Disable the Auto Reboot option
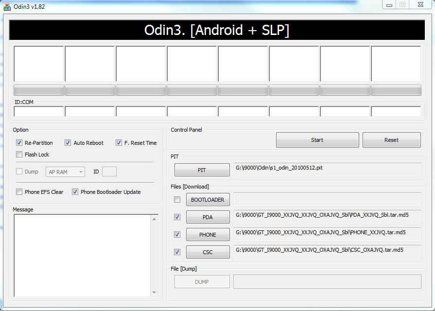This screenshot has height=311, width=435. [68, 143]
